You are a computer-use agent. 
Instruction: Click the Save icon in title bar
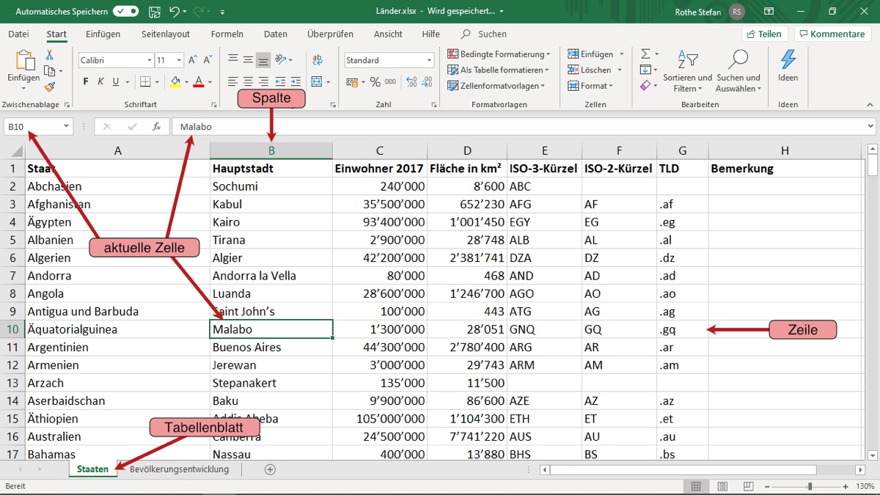click(x=155, y=12)
